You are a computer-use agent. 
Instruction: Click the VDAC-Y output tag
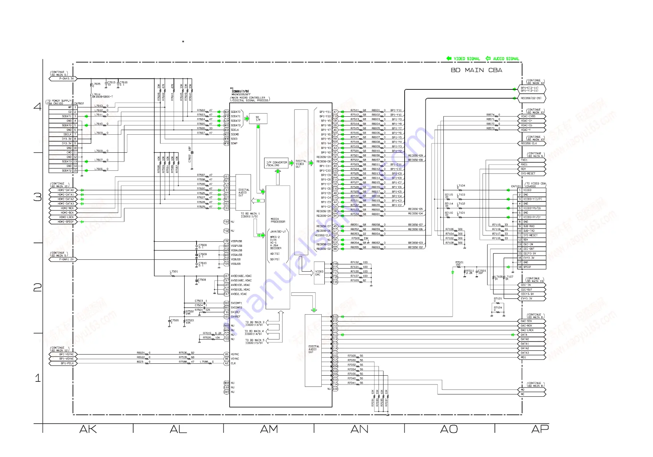pyautogui.click(x=532, y=130)
